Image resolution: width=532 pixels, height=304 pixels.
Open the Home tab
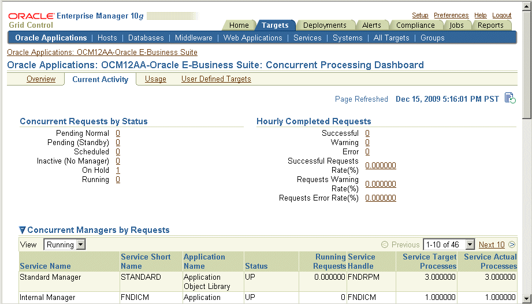pos(239,25)
